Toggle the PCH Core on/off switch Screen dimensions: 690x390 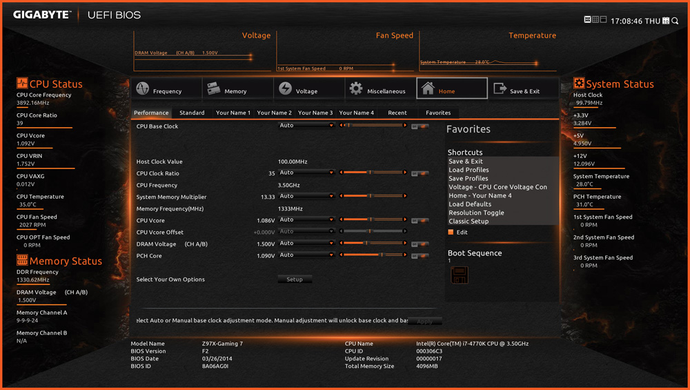point(420,256)
